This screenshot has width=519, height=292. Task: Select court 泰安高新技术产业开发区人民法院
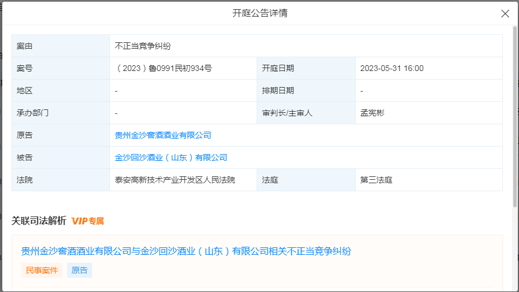pos(175,180)
